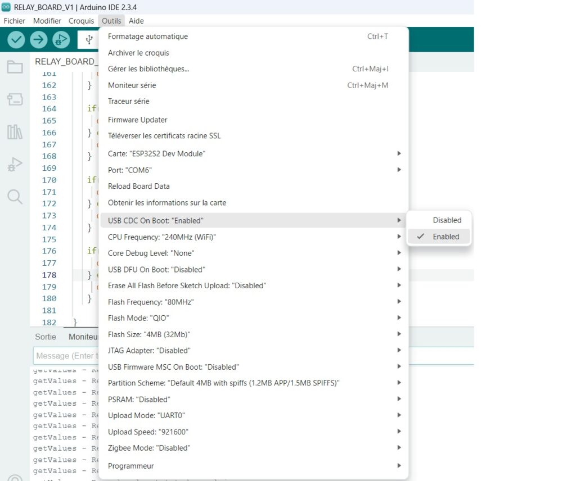Switch to the Sortie tab
This screenshot has width=576, height=481.
click(x=46, y=337)
